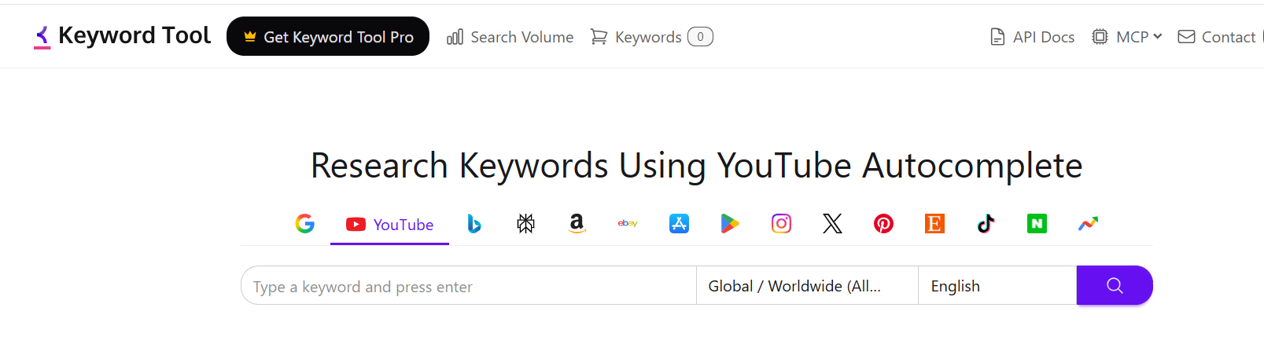This screenshot has height=337, width=1264.
Task: Click the purple search magnifier button
Action: point(1115,285)
